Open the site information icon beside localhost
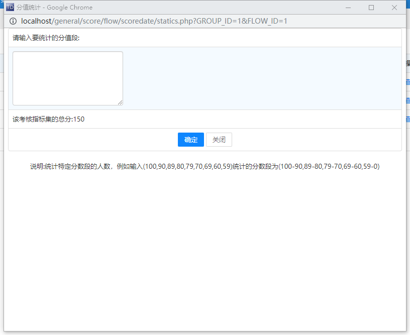The height and width of the screenshot is (335, 410). (13, 21)
